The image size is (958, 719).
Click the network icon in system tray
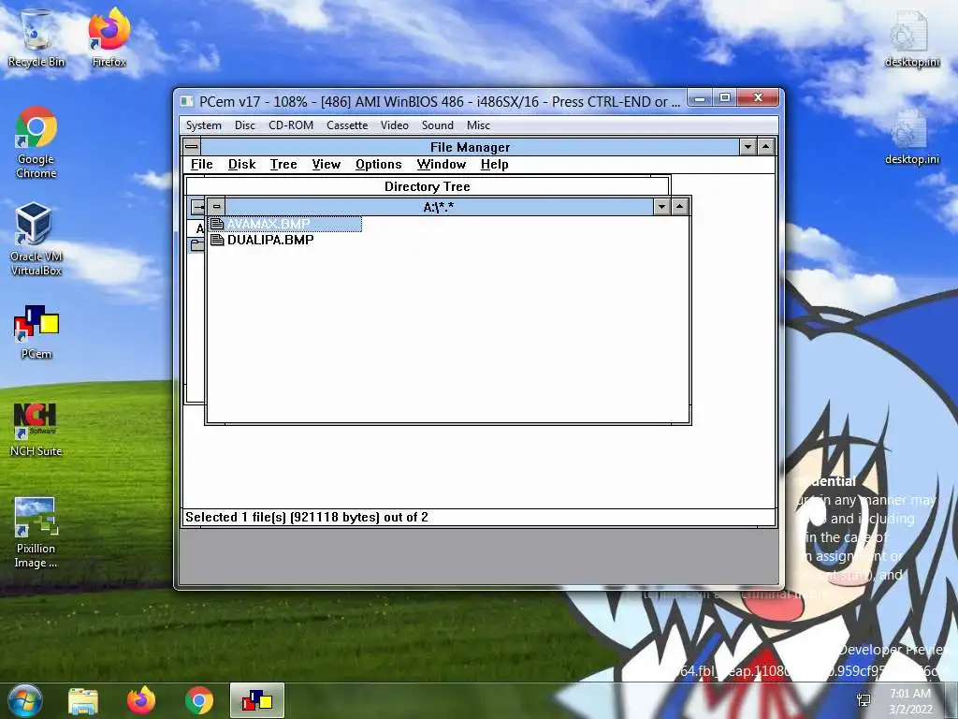point(864,700)
